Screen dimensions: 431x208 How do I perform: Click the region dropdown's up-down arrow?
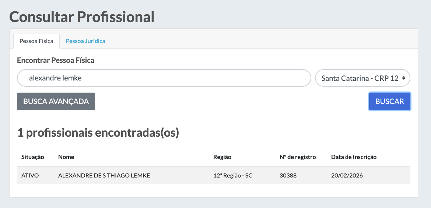404,78
